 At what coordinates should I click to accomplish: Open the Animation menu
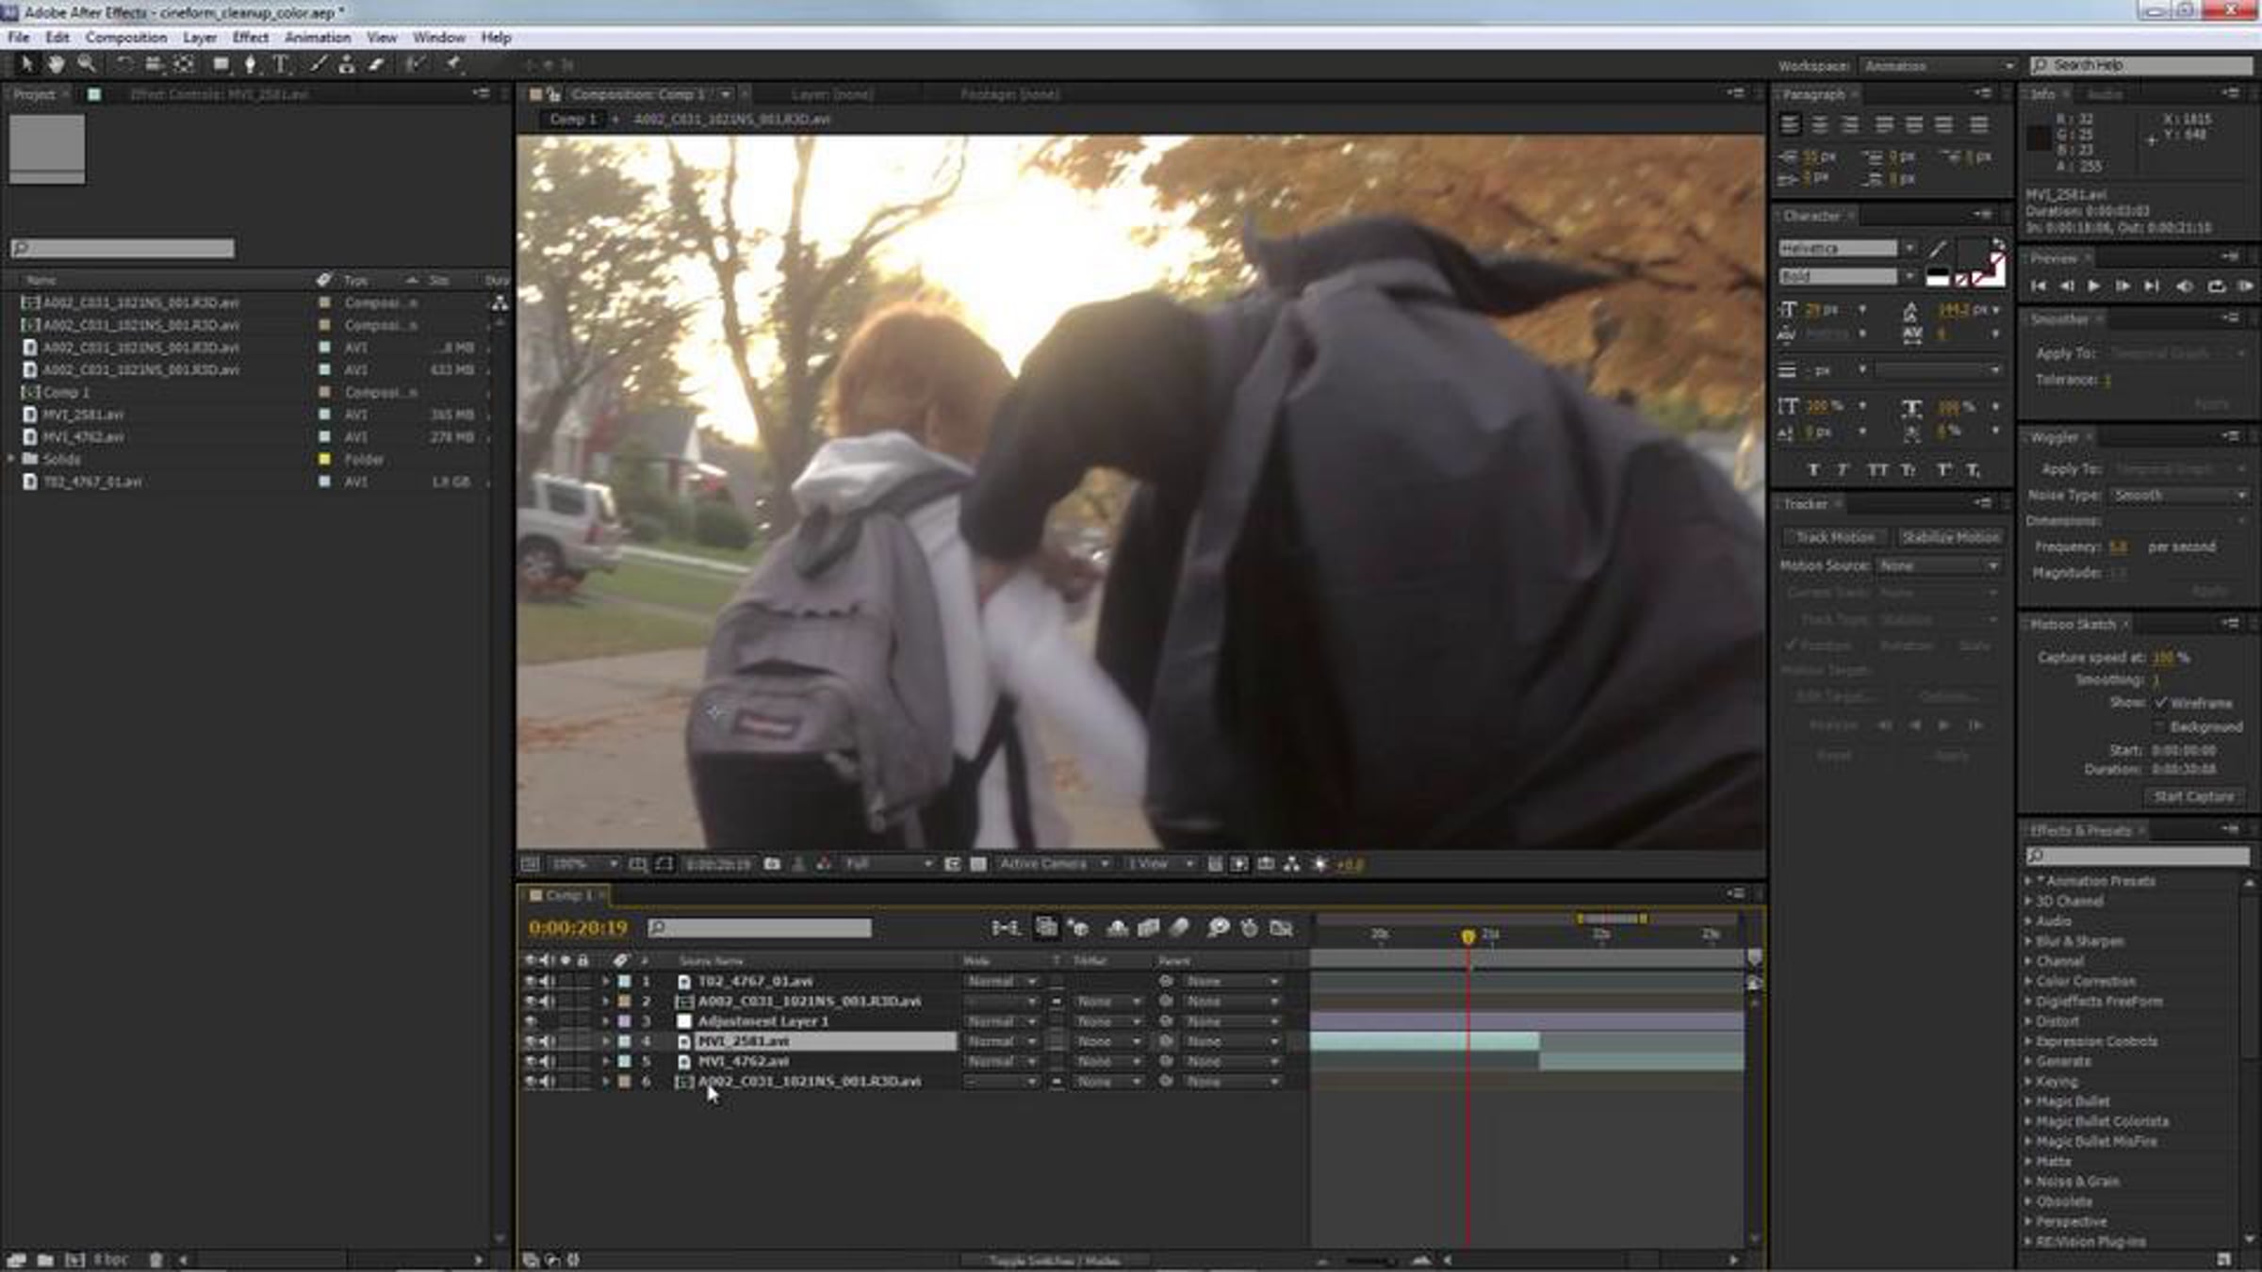point(318,38)
